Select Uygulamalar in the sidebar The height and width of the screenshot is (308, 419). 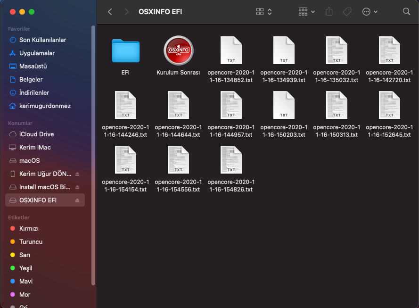[37, 53]
